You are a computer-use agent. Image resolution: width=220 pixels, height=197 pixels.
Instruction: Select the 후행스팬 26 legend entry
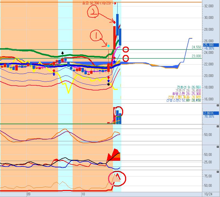[186, 94]
